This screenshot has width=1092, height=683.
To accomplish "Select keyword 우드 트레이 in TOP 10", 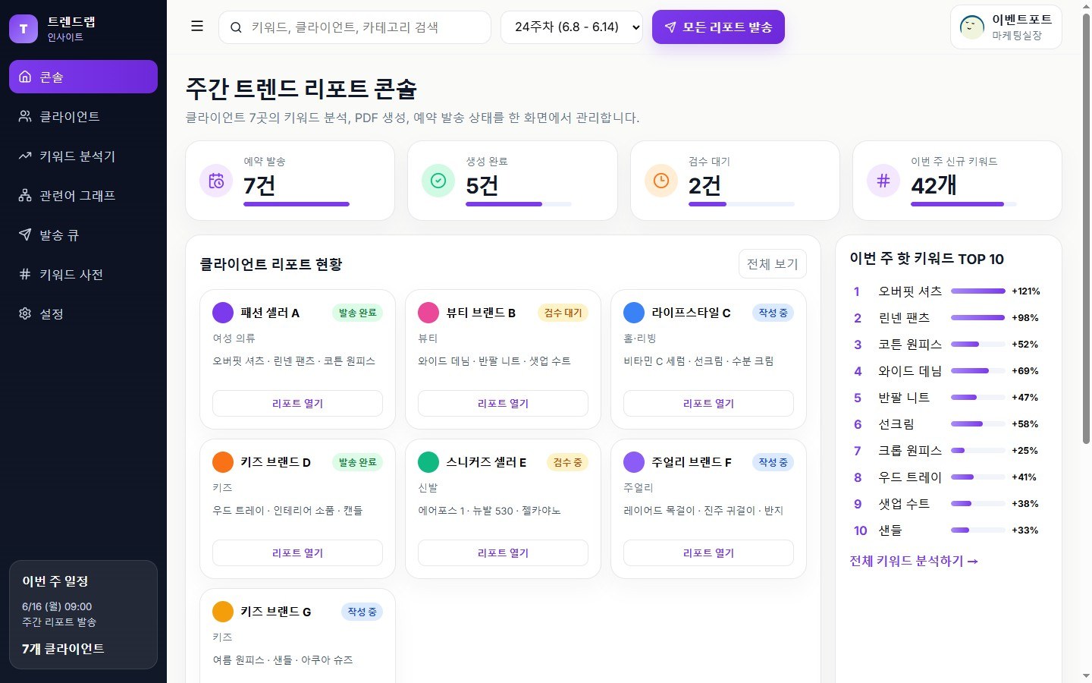I will 910,477.
